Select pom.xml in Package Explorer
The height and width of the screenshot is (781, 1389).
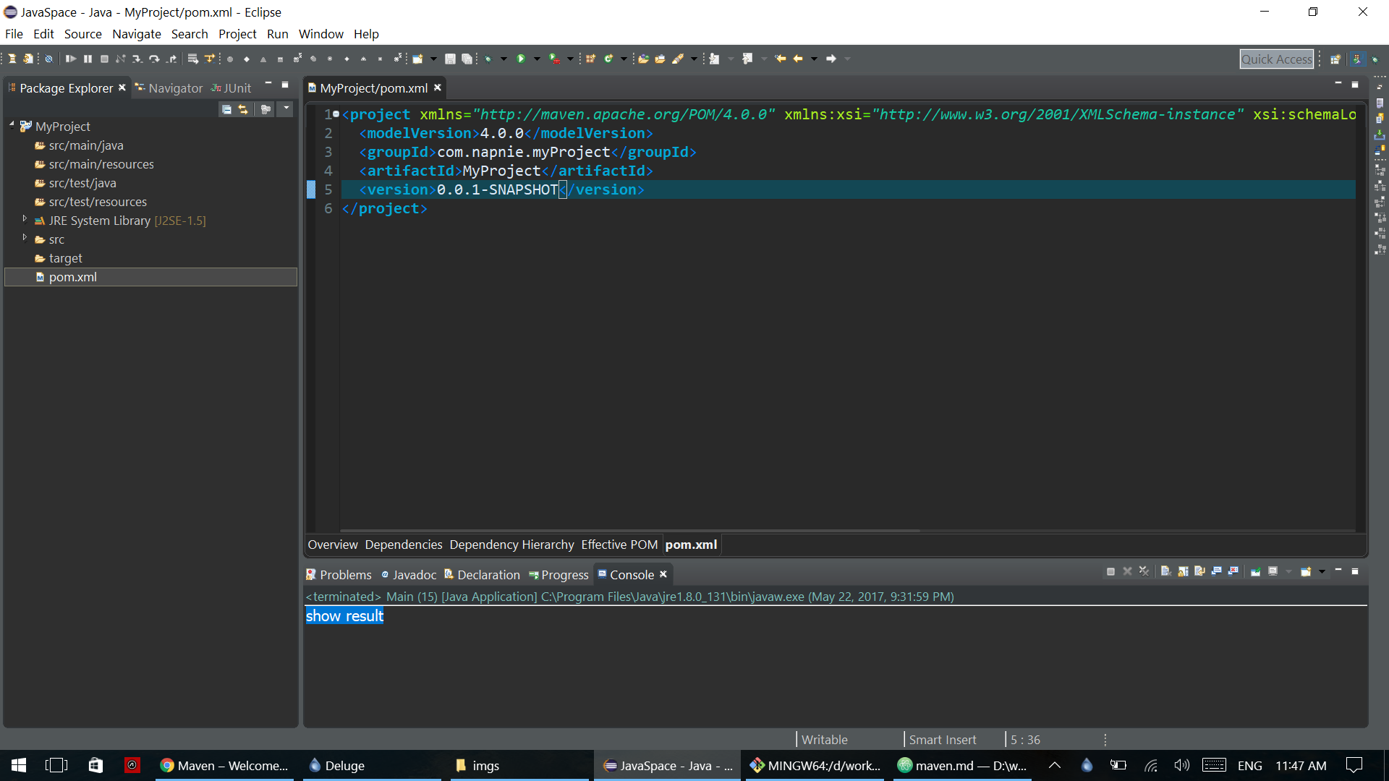[150, 277]
